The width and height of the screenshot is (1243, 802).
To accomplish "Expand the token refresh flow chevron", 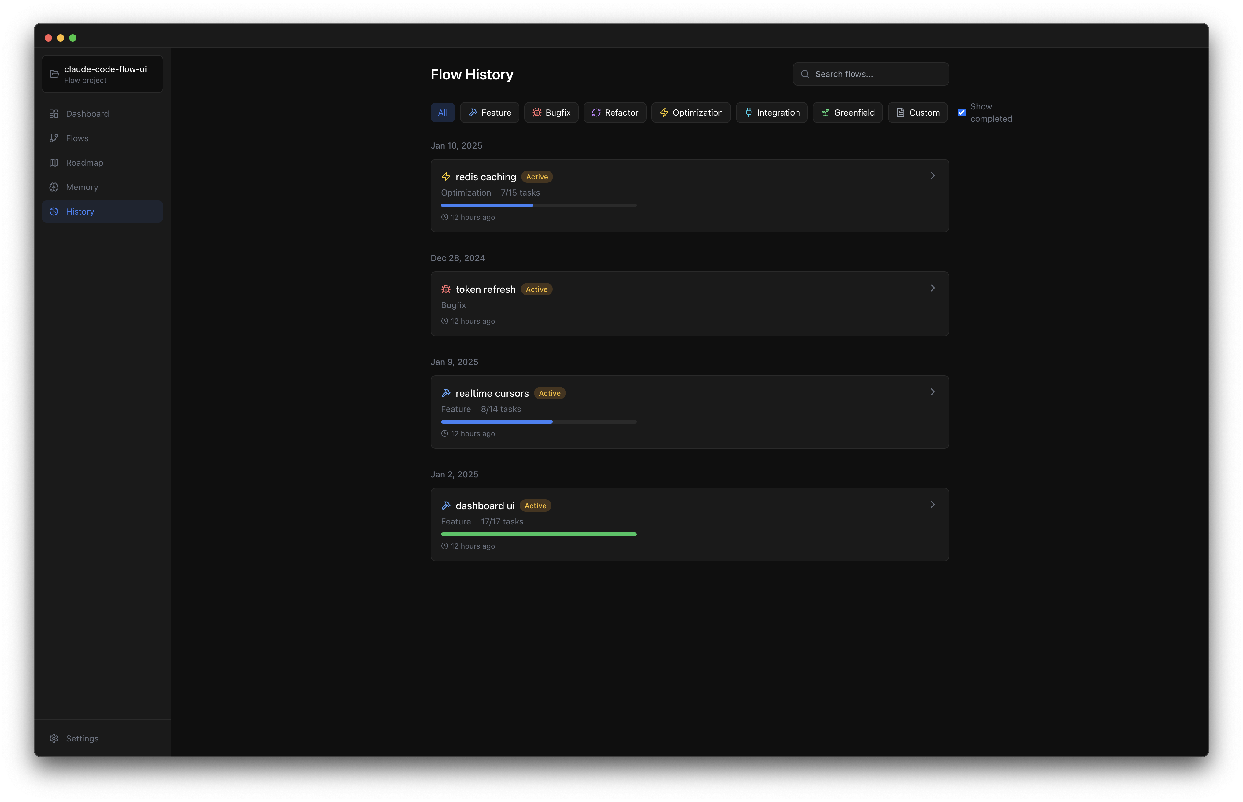I will [x=932, y=288].
